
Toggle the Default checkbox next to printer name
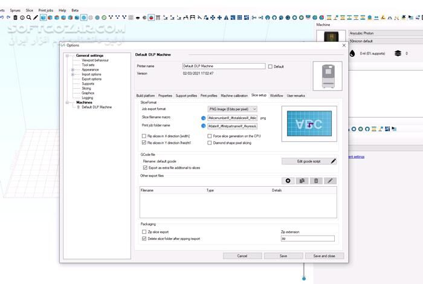click(270, 66)
